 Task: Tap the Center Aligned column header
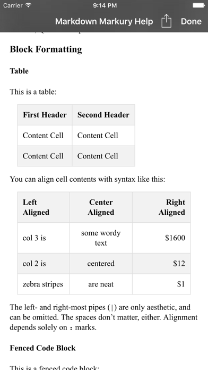point(101,207)
